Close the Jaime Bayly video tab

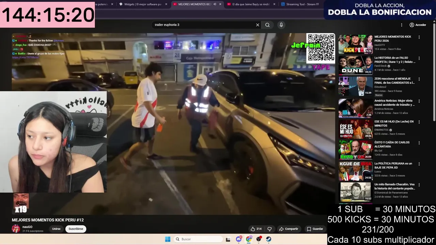pyautogui.click(x=274, y=4)
